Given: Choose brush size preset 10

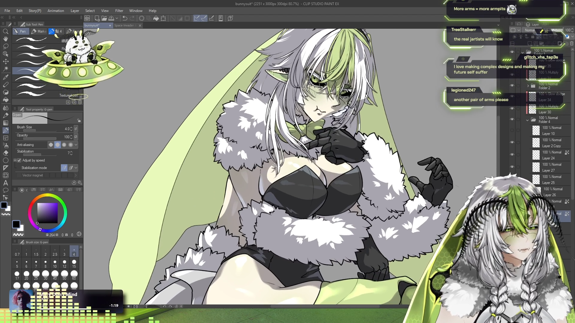Looking at the screenshot, I should click(x=55, y=264).
